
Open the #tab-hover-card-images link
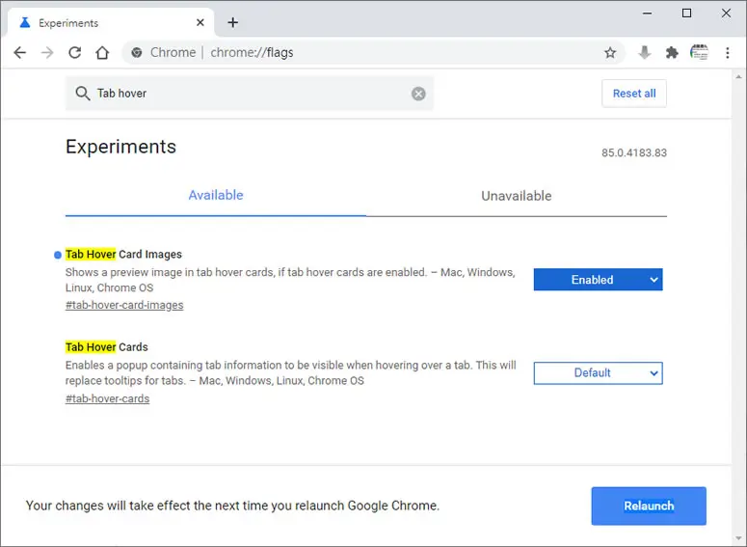coord(124,305)
